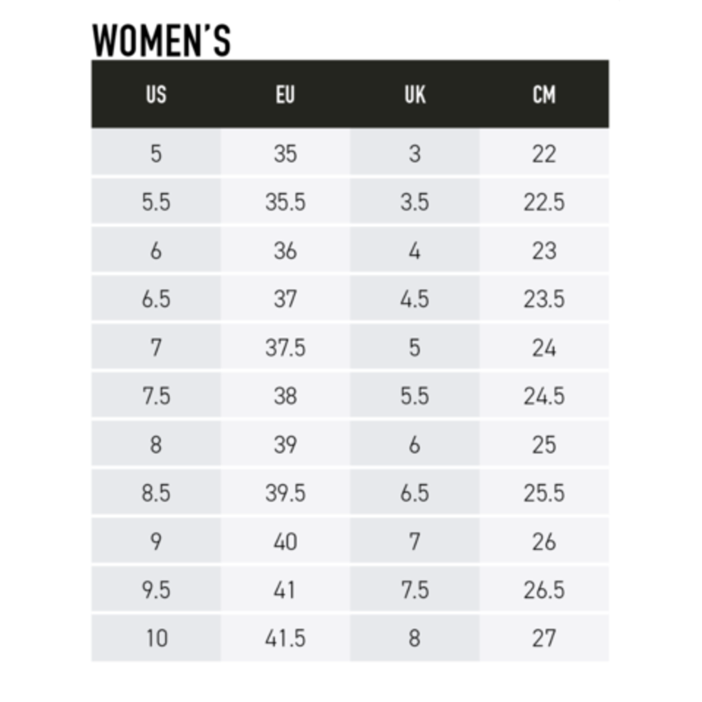Click the US column header
Viewport: 702px width, 702px height.
pyautogui.click(x=156, y=94)
